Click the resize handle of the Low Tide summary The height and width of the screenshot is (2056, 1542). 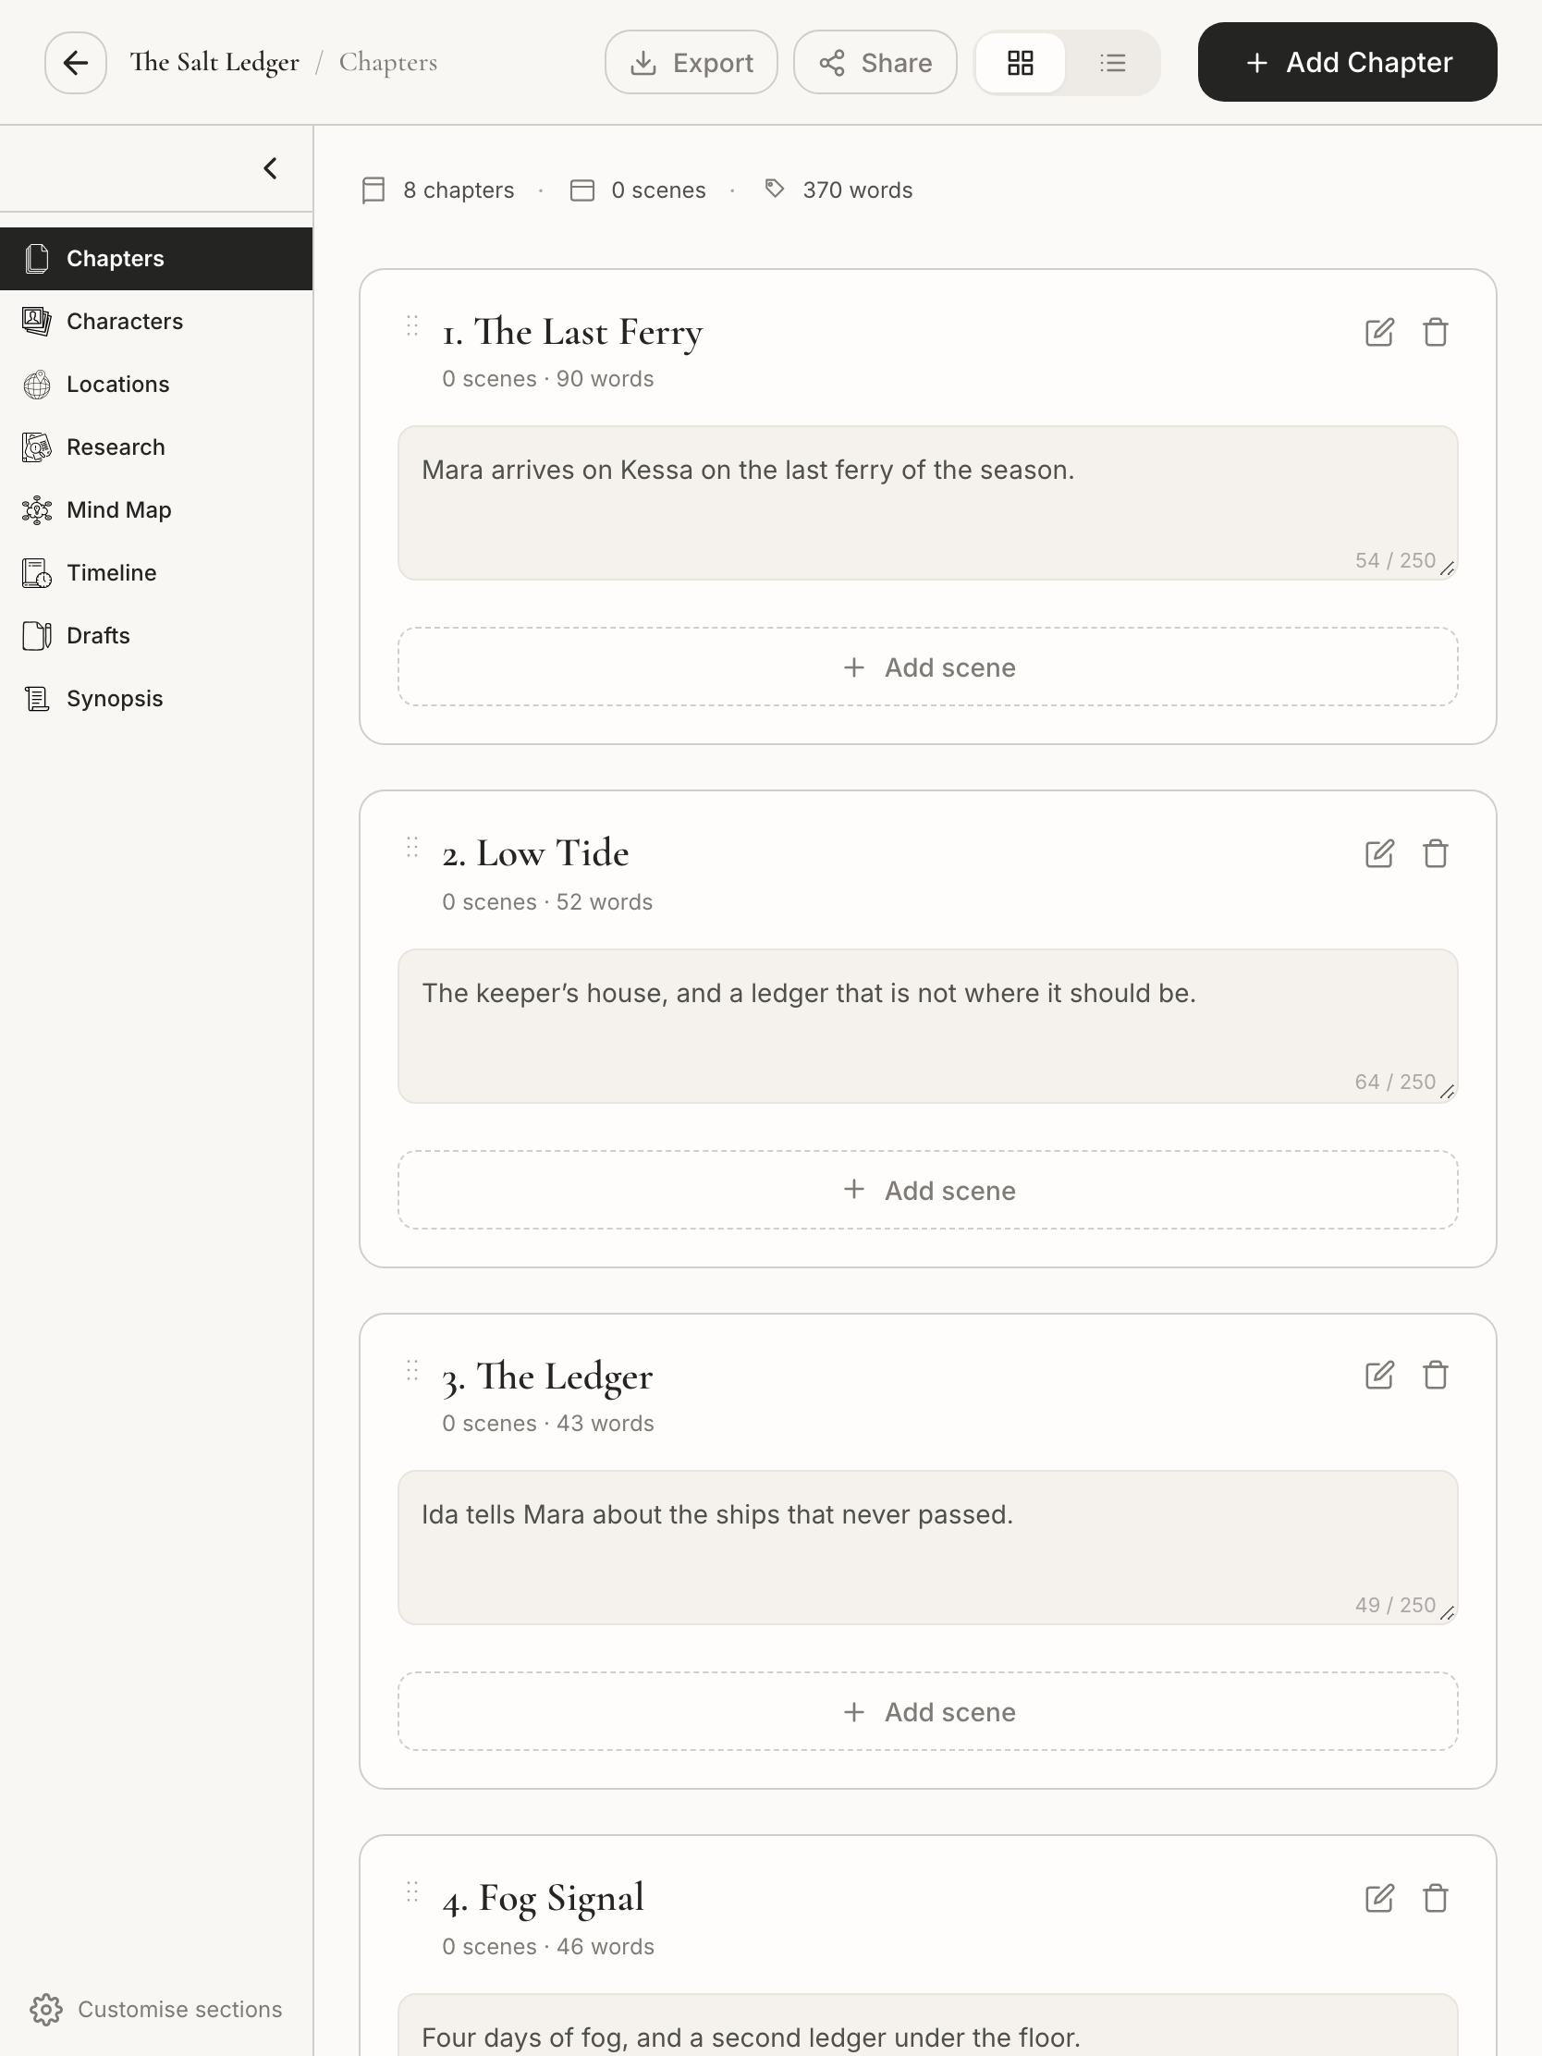tap(1447, 1092)
